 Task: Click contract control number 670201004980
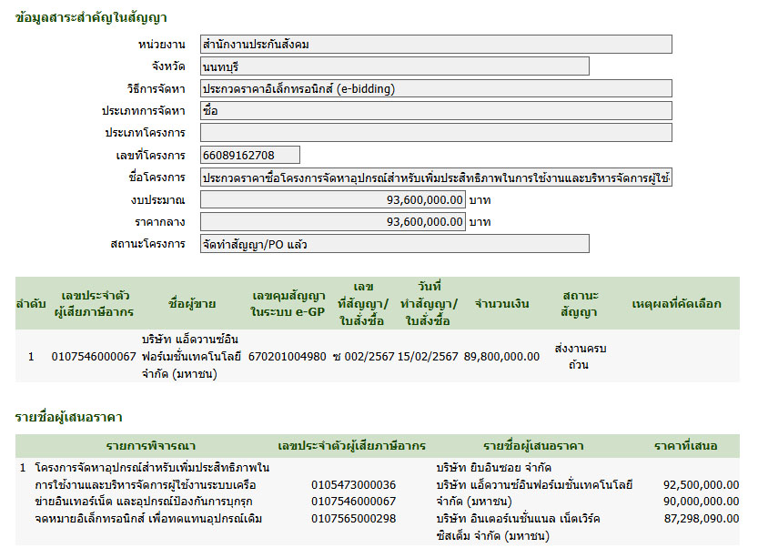tap(287, 356)
